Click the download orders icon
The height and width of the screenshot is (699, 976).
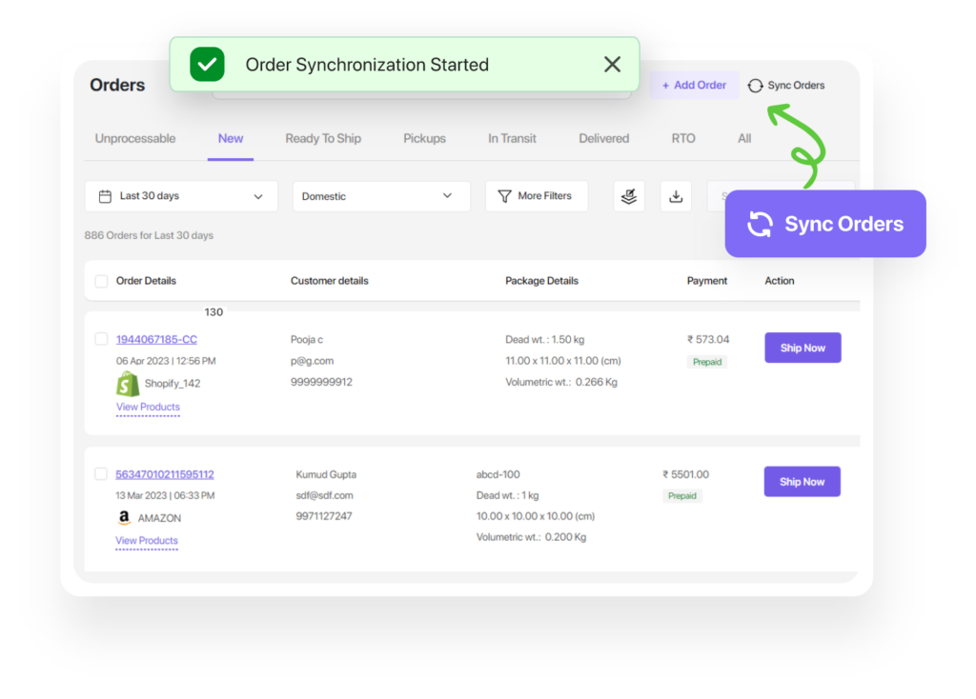click(x=676, y=196)
